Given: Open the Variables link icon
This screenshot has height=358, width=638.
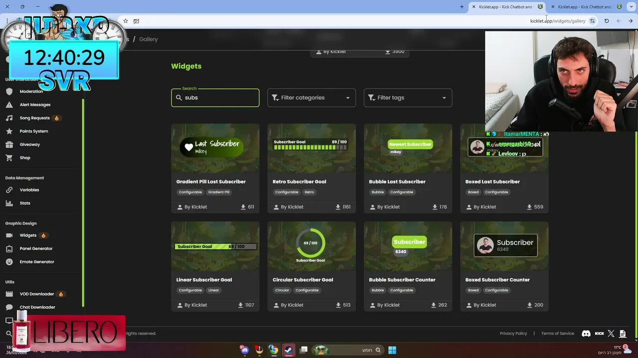Looking at the screenshot, I should click(x=9, y=190).
